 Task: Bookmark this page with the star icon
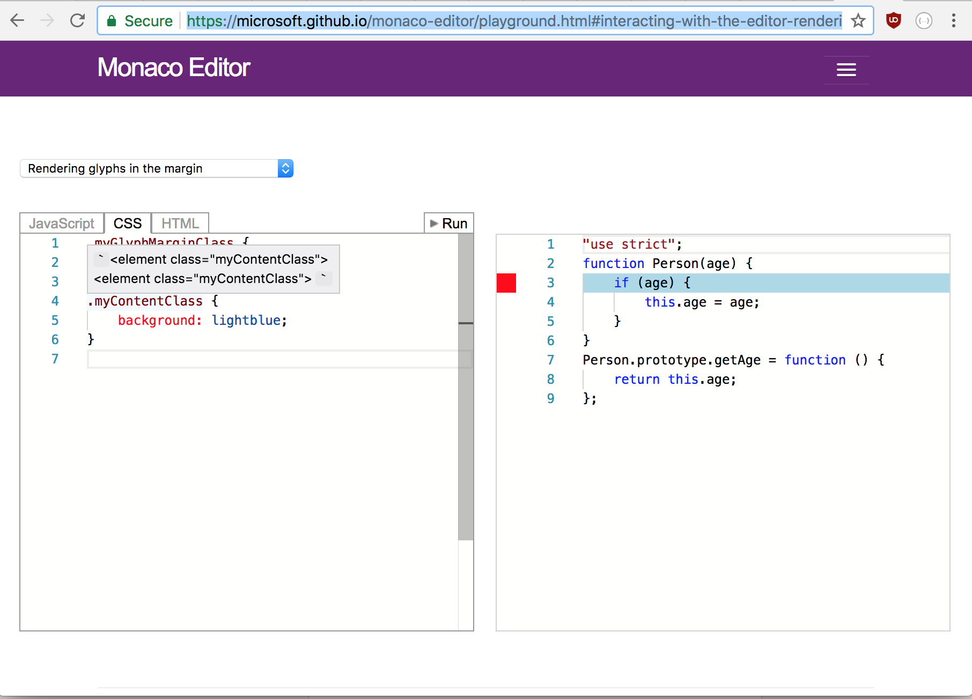tap(858, 21)
